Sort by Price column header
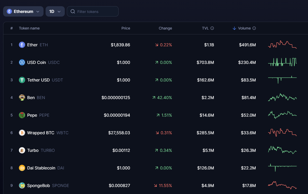 click(126, 28)
